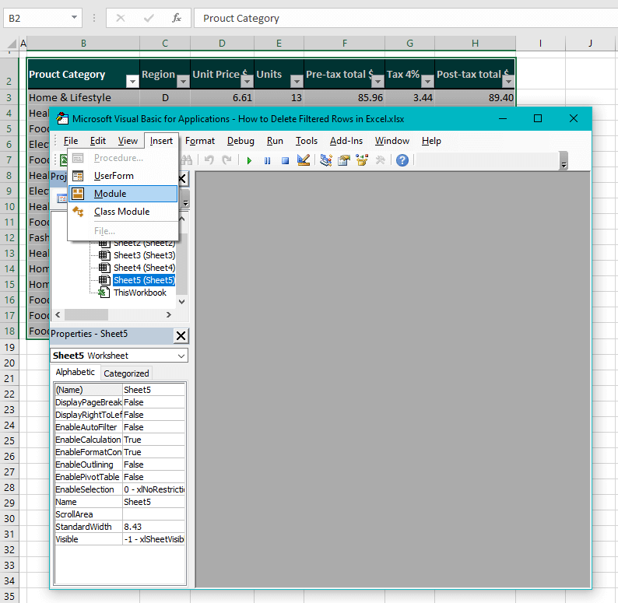
Task: Open Region column filter dropdown
Action: pyautogui.click(x=183, y=81)
